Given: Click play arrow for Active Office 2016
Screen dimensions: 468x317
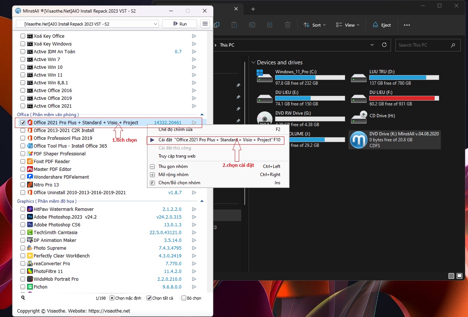Looking at the screenshot, I should click(194, 91).
